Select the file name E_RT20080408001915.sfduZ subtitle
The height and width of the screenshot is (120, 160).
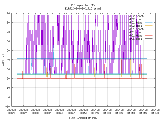tap(83, 8)
